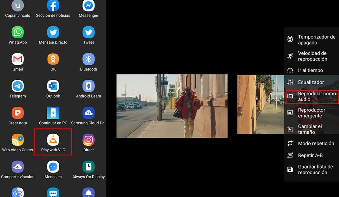Send the link through Telegram
Image resolution: width=339 pixels, height=197 pixels.
click(18, 89)
